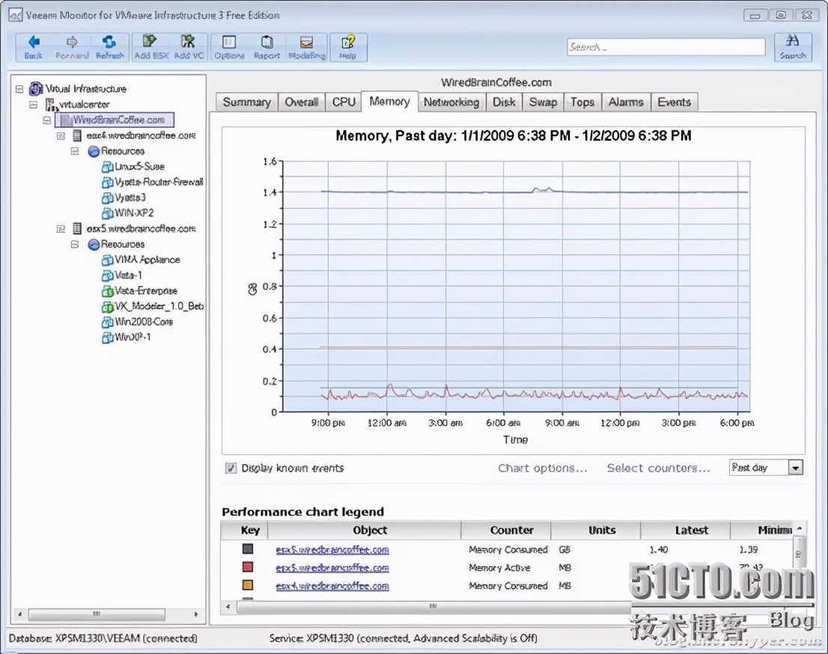Click the Add ESX toolbar icon
Screen dimensions: 828x654
[x=150, y=42]
